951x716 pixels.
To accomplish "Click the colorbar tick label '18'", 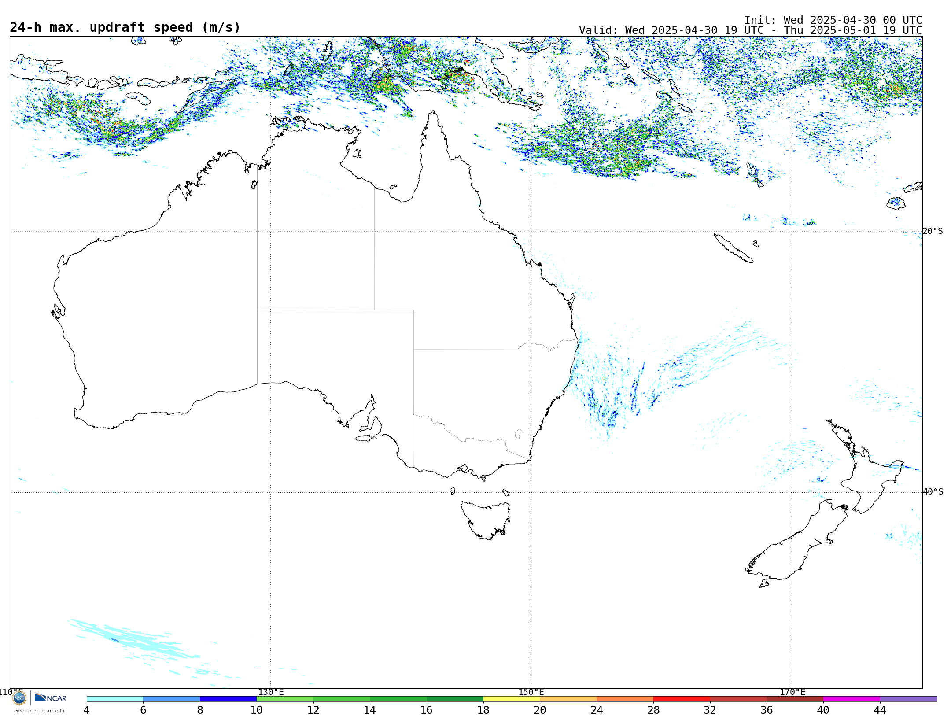I will [x=483, y=710].
